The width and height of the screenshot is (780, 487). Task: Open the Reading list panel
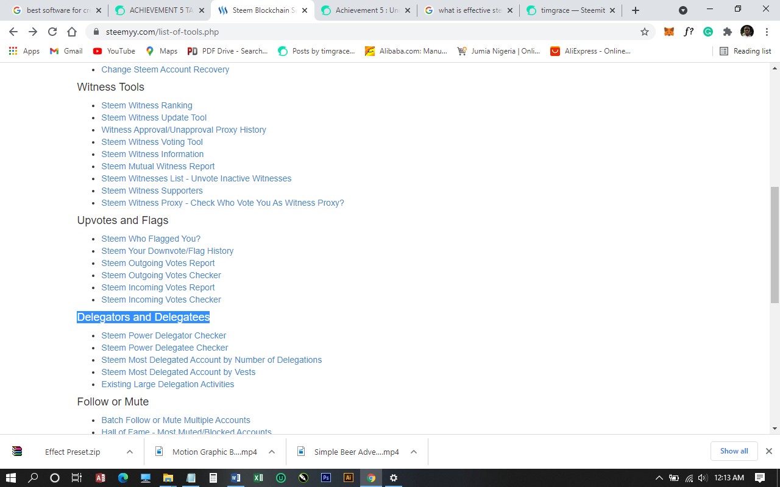[745, 51]
